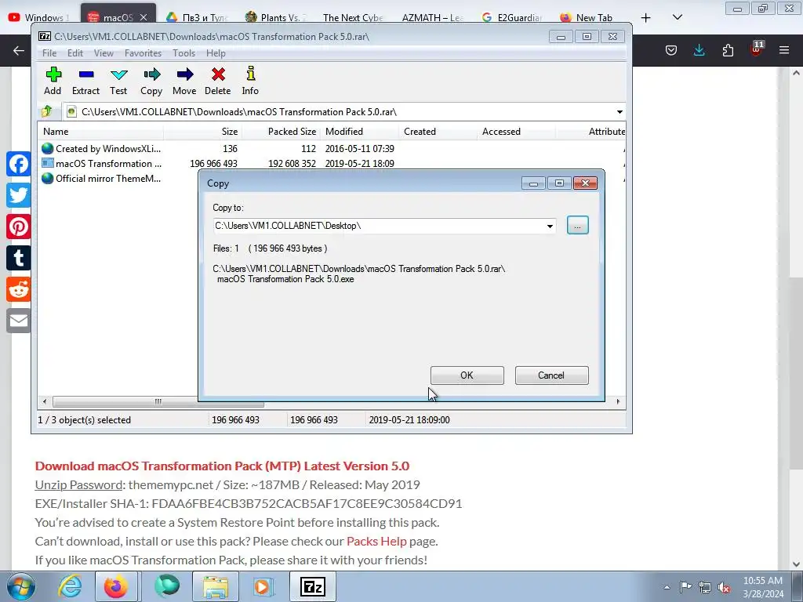
Task: Open the media player taskbar icon
Action: [x=263, y=586]
